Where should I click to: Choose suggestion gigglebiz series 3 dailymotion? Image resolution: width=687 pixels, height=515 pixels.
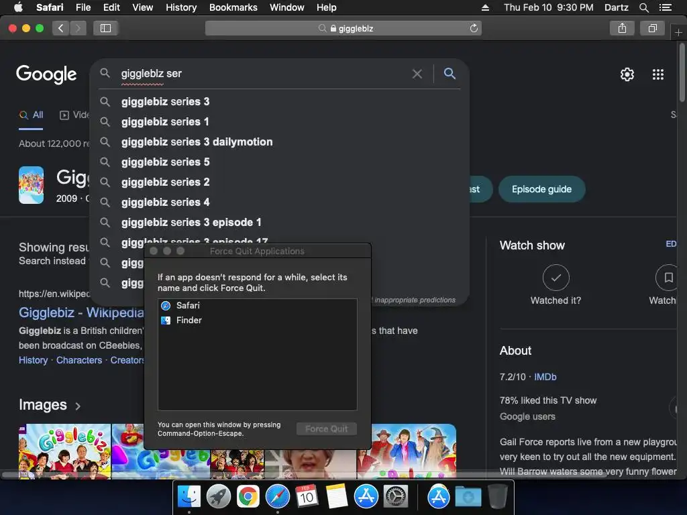click(280, 142)
